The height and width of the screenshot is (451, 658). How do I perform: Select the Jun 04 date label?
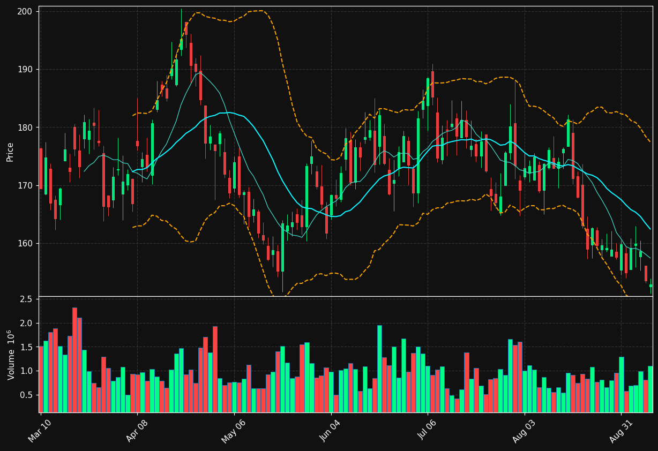pos(330,430)
